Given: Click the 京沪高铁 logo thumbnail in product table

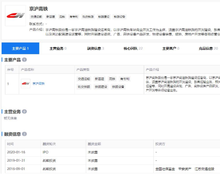Looking at the screenshot, I should tap(25, 83).
